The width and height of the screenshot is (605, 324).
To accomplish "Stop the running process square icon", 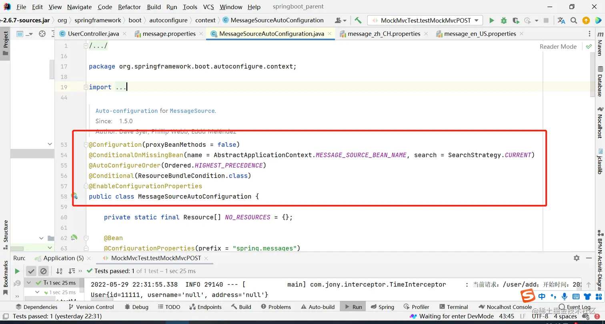I will [546, 20].
